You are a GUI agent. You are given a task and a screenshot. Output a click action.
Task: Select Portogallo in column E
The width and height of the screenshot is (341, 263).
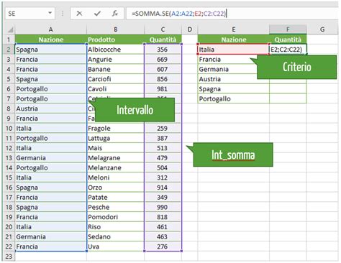coord(234,98)
